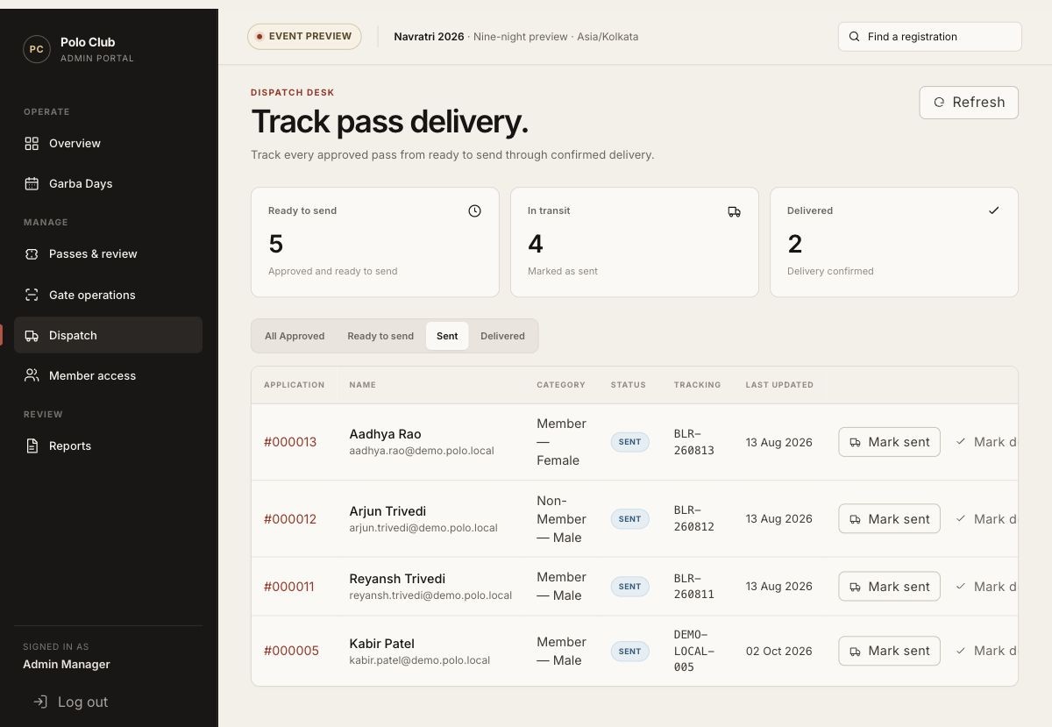Switch to the All Approved tab
The height and width of the screenshot is (727, 1052).
pyautogui.click(x=295, y=336)
